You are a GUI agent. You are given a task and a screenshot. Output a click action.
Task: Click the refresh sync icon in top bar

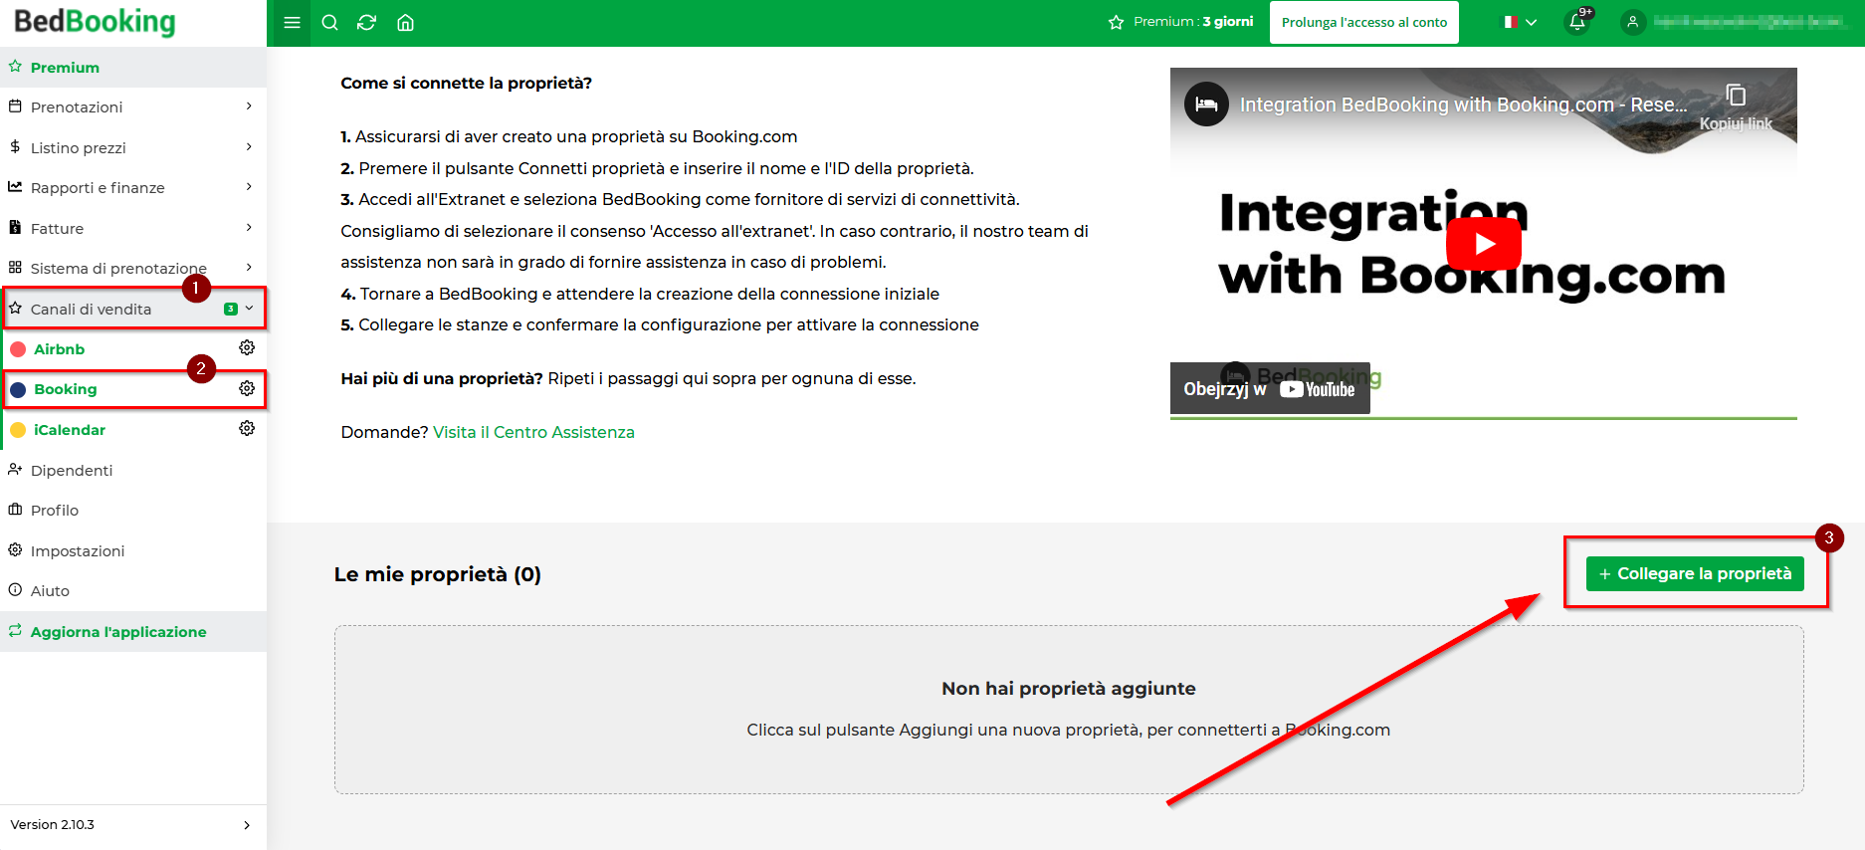(367, 23)
